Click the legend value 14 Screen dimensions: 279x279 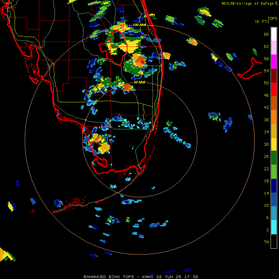coord(266,193)
